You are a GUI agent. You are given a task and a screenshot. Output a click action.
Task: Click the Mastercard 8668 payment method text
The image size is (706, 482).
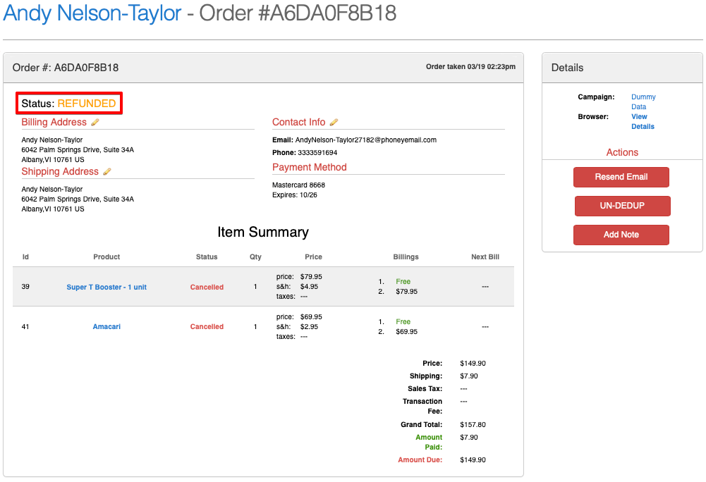pos(298,185)
